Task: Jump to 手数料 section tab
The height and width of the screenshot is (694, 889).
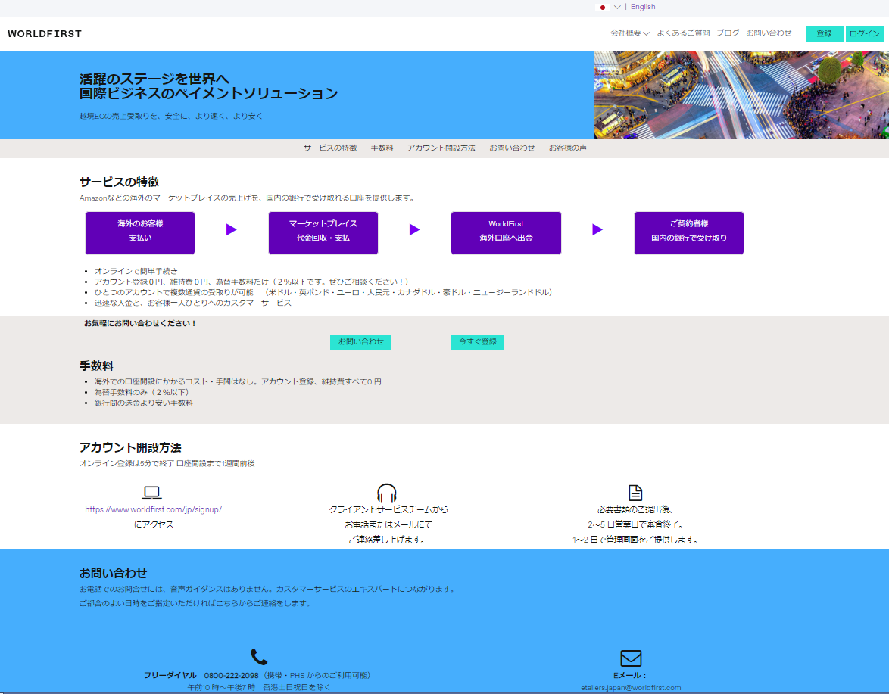Action: point(382,148)
